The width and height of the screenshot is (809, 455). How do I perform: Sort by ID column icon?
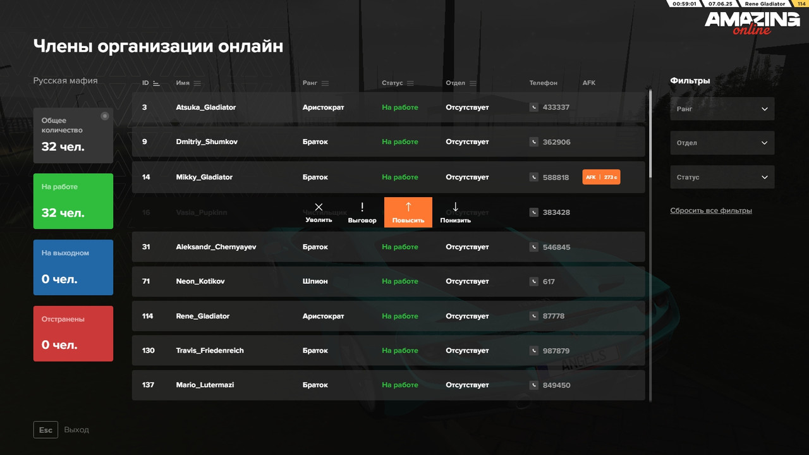[156, 83]
